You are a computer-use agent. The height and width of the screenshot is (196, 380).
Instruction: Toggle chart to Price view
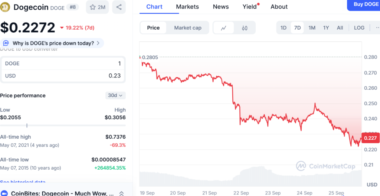[x=153, y=28]
